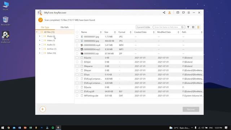Image resolution: width=231 pixels, height=130 pixels.
Task: Open This PC desktop icon
Action: [6, 6]
